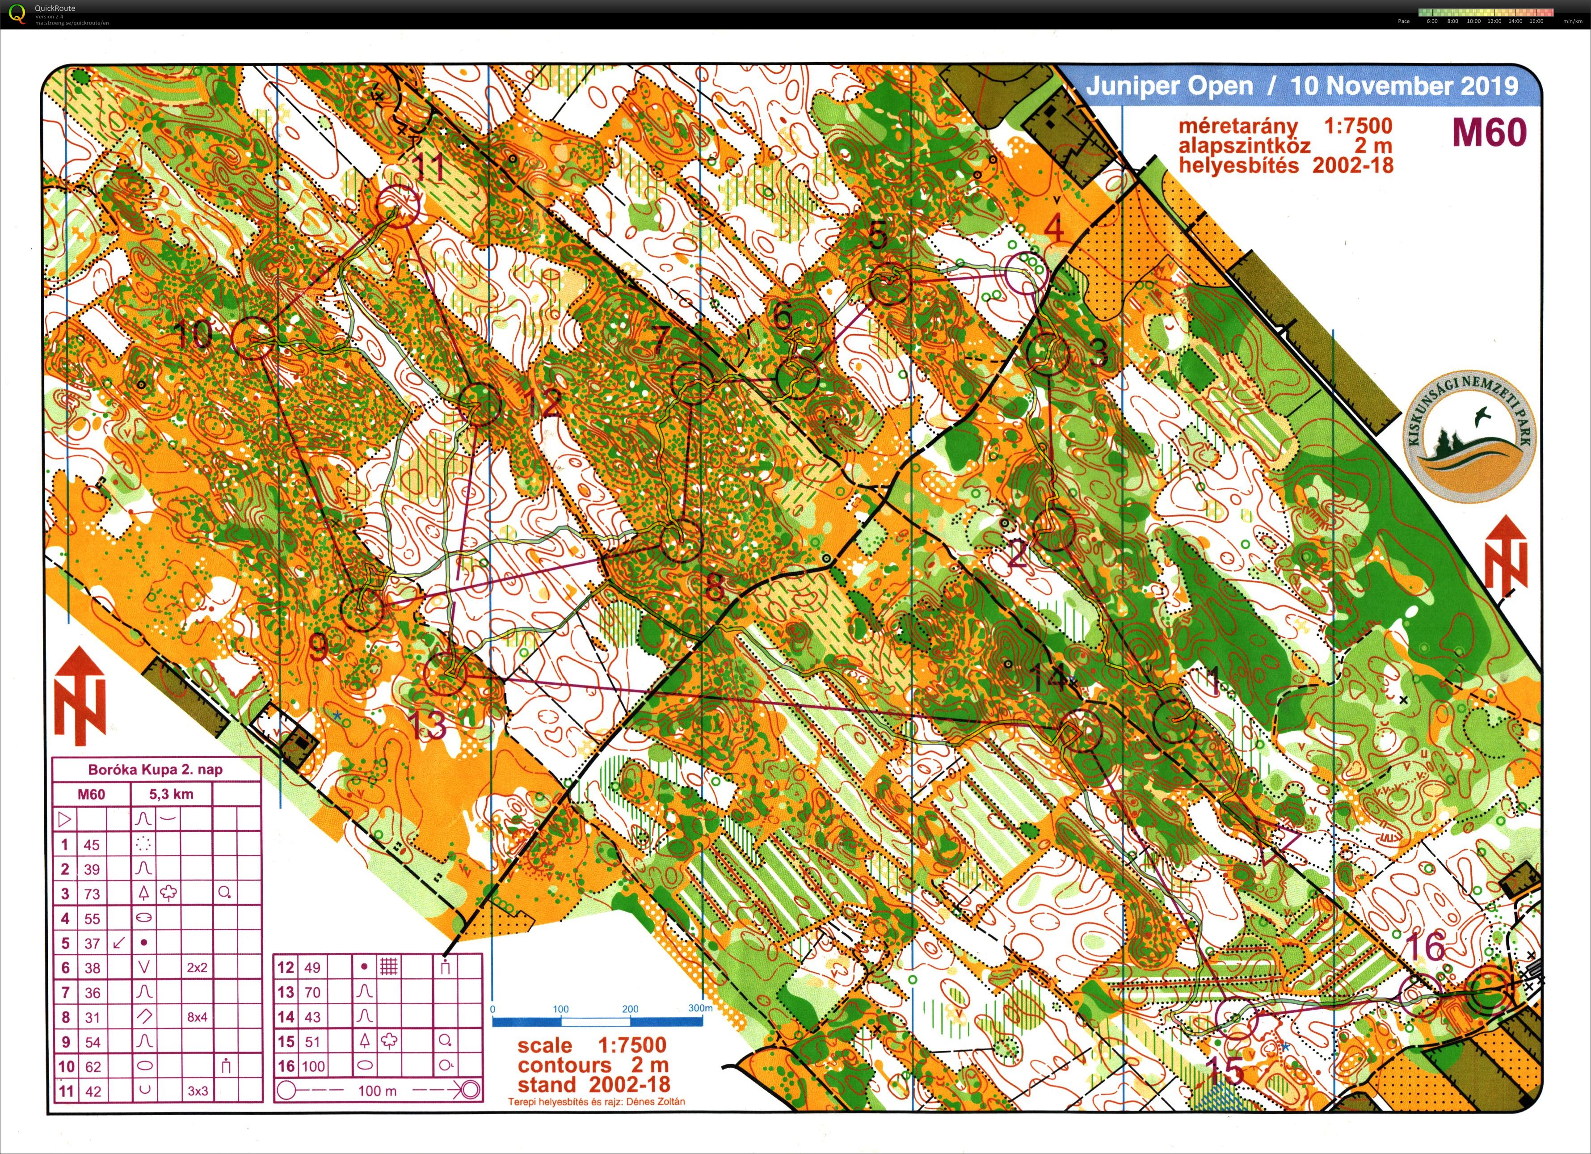Open the matstroeng.se/quickroute/en link
This screenshot has width=1591, height=1154.
click(72, 23)
